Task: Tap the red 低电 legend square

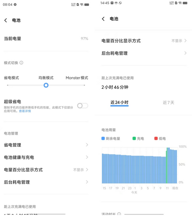Action: click(x=156, y=139)
